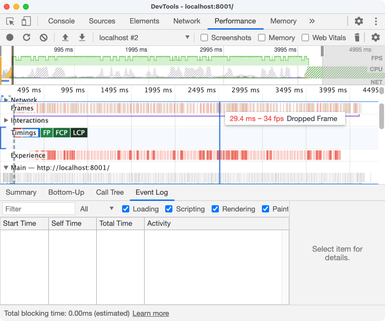The height and width of the screenshot is (321, 385).
Task: Enable the Memory checkbox
Action: [x=262, y=37]
